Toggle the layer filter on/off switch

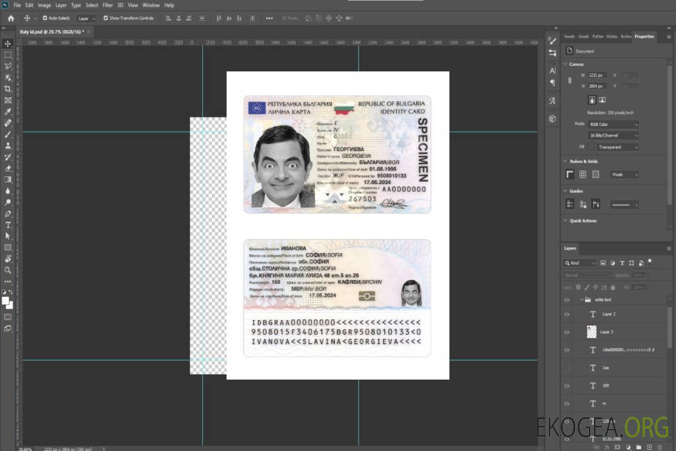pos(650,262)
